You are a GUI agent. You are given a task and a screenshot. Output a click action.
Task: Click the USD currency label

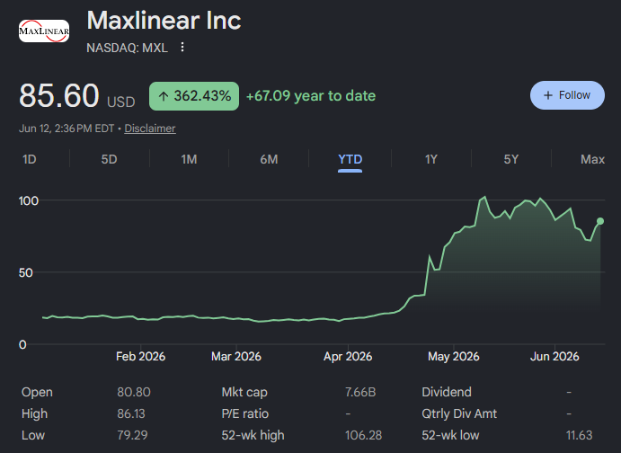(x=121, y=102)
